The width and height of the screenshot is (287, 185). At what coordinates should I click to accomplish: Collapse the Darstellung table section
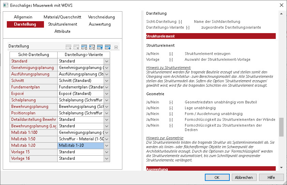116,47
